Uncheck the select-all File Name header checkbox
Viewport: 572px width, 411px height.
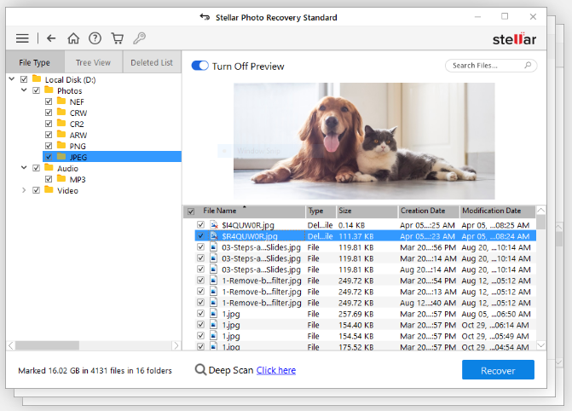coord(191,211)
